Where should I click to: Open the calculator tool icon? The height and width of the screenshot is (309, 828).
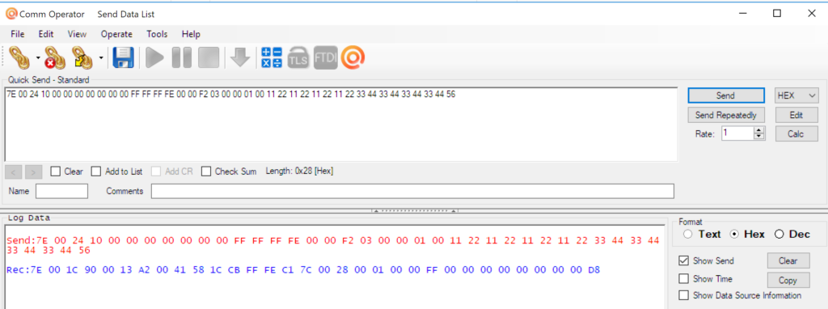(272, 57)
